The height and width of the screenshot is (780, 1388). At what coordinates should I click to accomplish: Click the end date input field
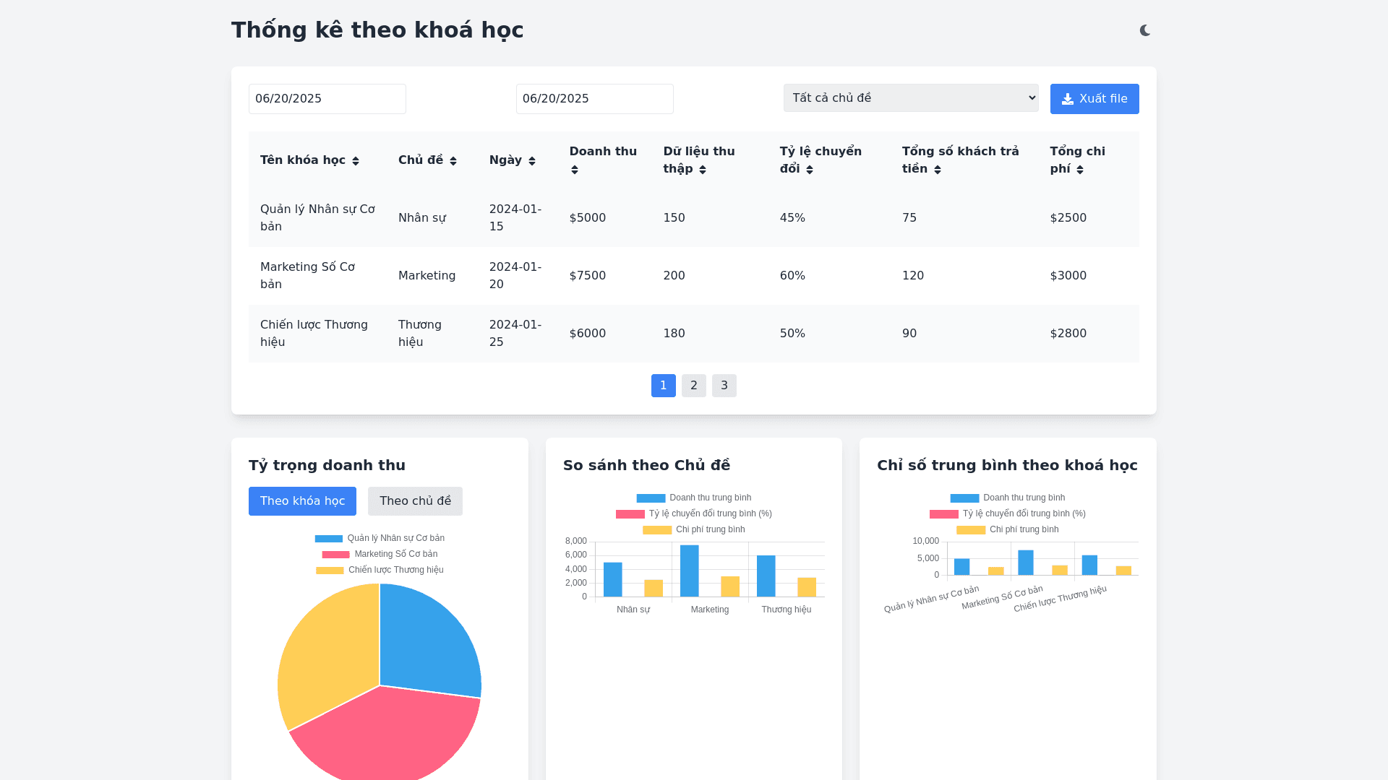[594, 99]
